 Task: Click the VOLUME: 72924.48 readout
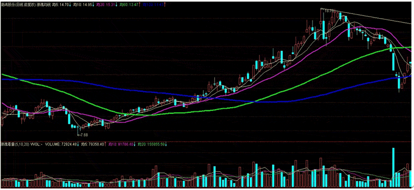pyautogui.click(x=61, y=144)
